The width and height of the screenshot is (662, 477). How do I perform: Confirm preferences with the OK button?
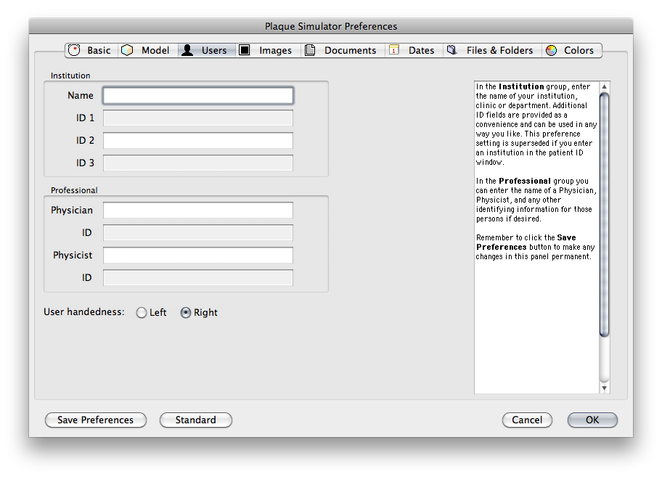coord(592,420)
